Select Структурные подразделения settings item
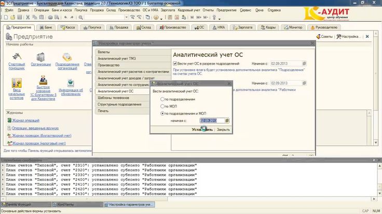The height and width of the screenshot is (214, 382). (x=122, y=104)
